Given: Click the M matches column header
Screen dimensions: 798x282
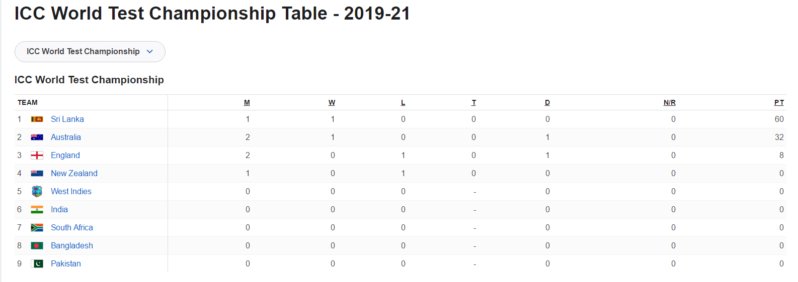Looking at the screenshot, I should click(x=247, y=103).
